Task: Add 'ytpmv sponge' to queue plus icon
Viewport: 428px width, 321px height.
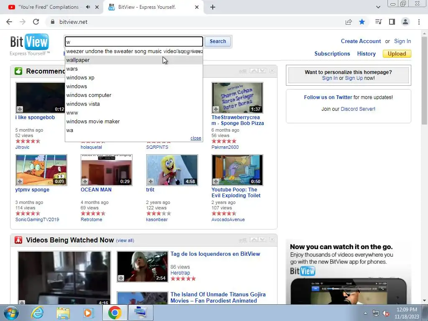Action: [x=20, y=181]
